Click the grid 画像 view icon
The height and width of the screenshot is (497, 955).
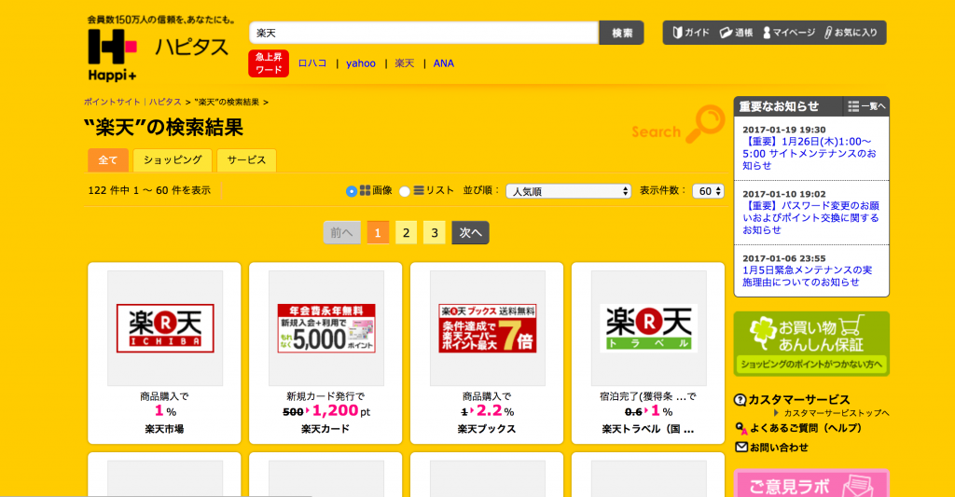point(365,190)
